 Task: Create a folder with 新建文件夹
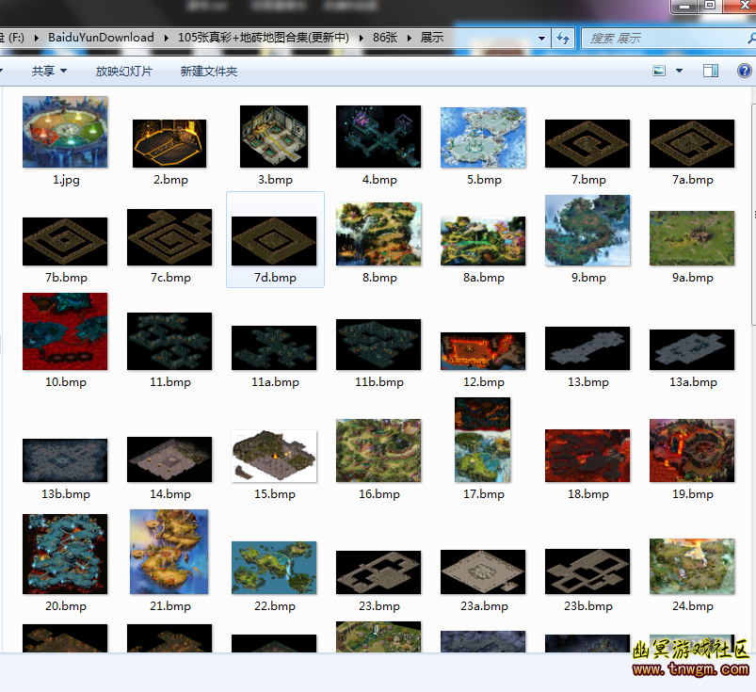(x=209, y=72)
